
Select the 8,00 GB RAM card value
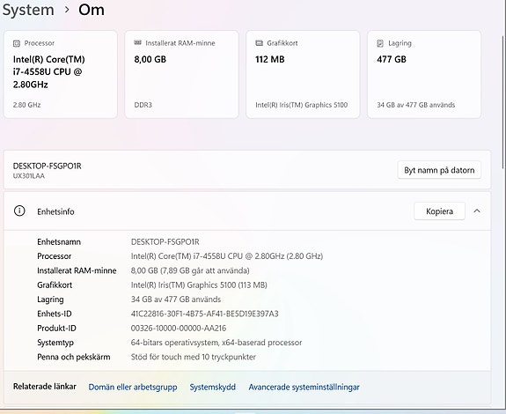[150, 59]
